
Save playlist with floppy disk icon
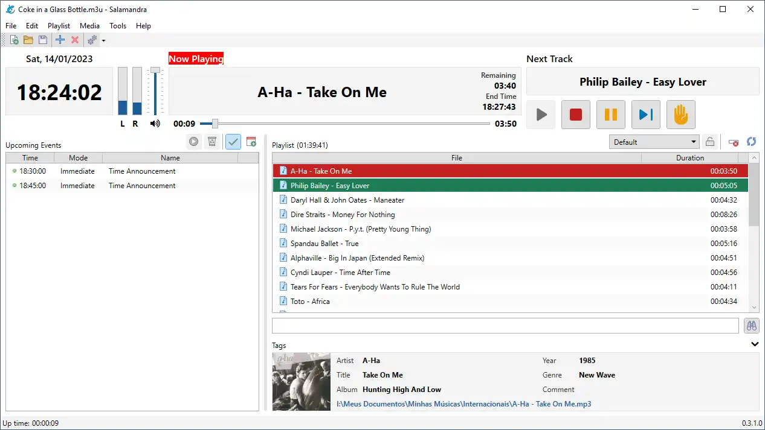pyautogui.click(x=43, y=40)
